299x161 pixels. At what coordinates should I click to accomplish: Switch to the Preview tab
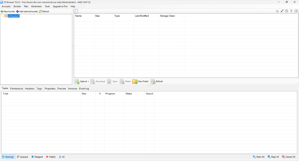pyautogui.click(x=62, y=89)
